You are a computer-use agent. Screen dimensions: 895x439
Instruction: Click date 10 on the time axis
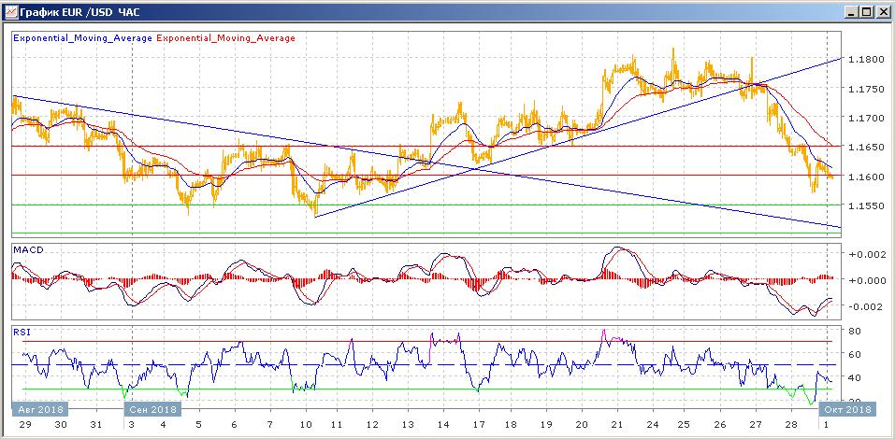pos(307,425)
